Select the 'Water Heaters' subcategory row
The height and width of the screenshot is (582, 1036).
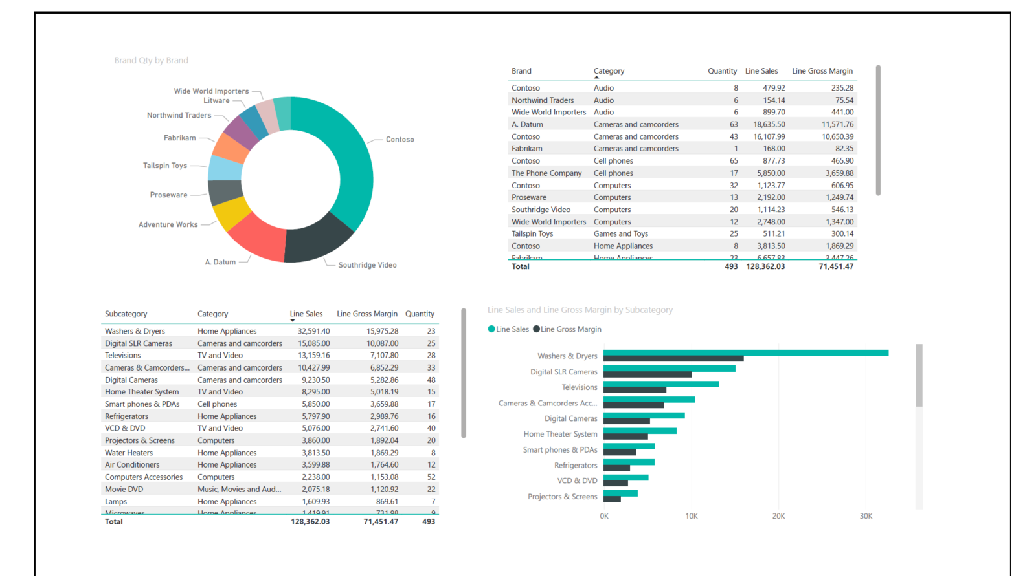click(x=270, y=453)
